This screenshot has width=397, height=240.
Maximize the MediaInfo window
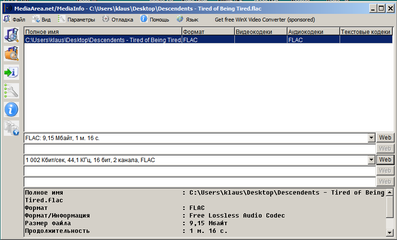[381, 8]
